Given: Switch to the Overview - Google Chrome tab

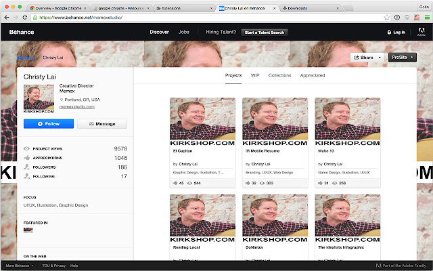Looking at the screenshot, I should click(58, 8).
